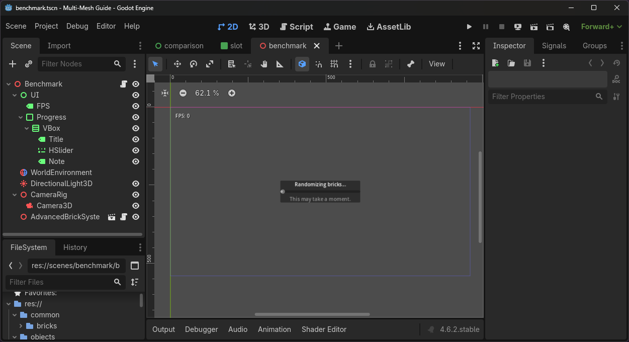Collapse the UI node children

coord(15,95)
